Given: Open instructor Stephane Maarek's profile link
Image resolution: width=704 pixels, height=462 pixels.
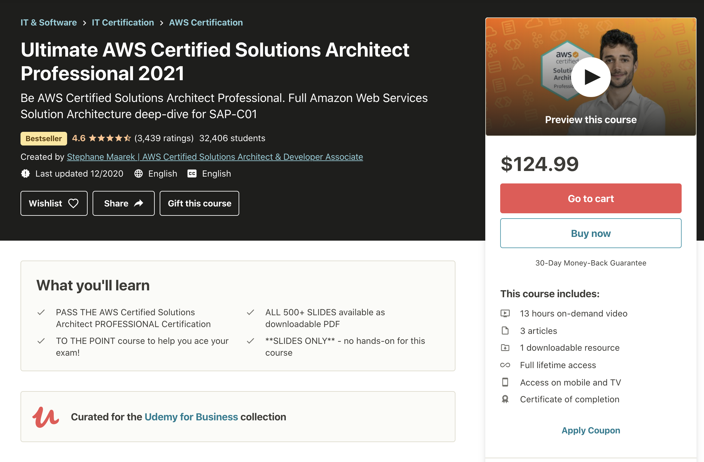Looking at the screenshot, I should (215, 157).
